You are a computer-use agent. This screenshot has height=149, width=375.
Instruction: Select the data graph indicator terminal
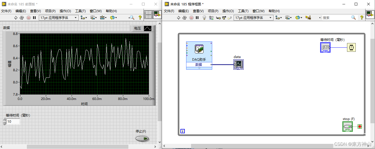pyautogui.click(x=239, y=64)
